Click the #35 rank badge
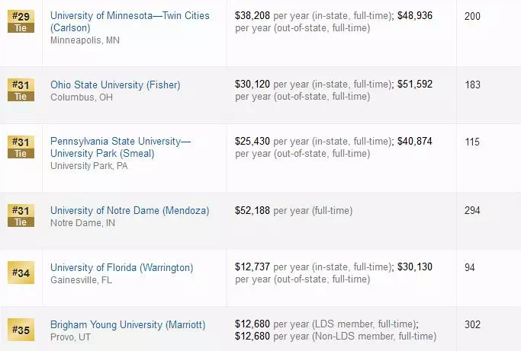Screen dimensions: 521x351 (x=21, y=330)
